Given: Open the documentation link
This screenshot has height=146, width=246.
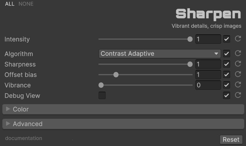Looking at the screenshot, I should tap(24, 138).
